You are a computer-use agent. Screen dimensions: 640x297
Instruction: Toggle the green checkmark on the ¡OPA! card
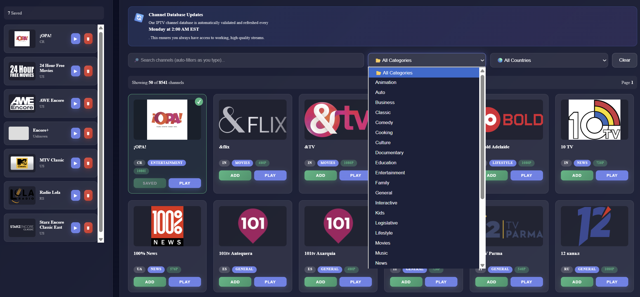pyautogui.click(x=199, y=102)
